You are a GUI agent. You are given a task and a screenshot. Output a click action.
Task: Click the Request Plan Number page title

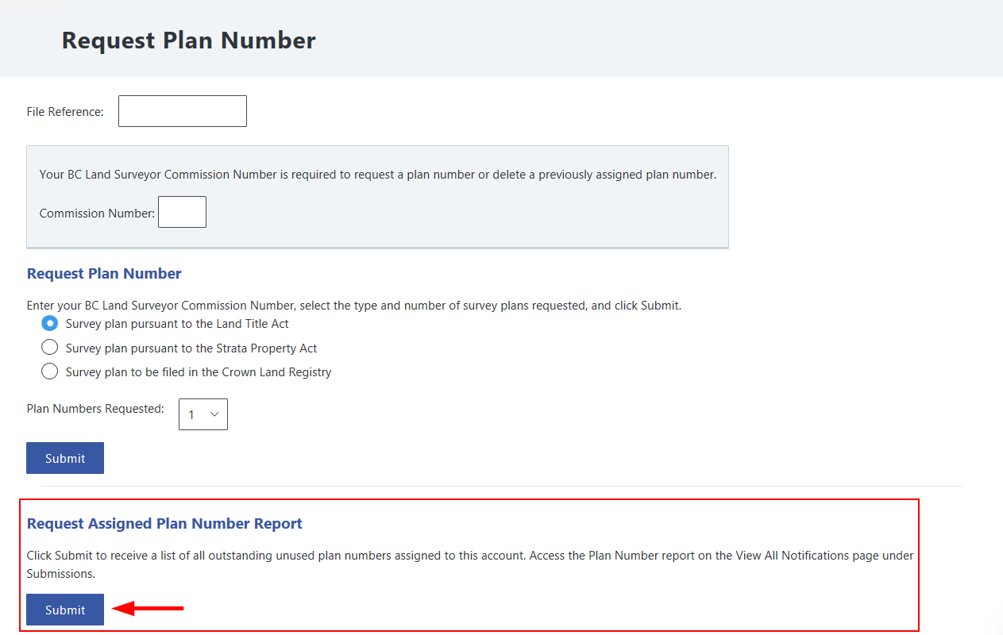(189, 40)
